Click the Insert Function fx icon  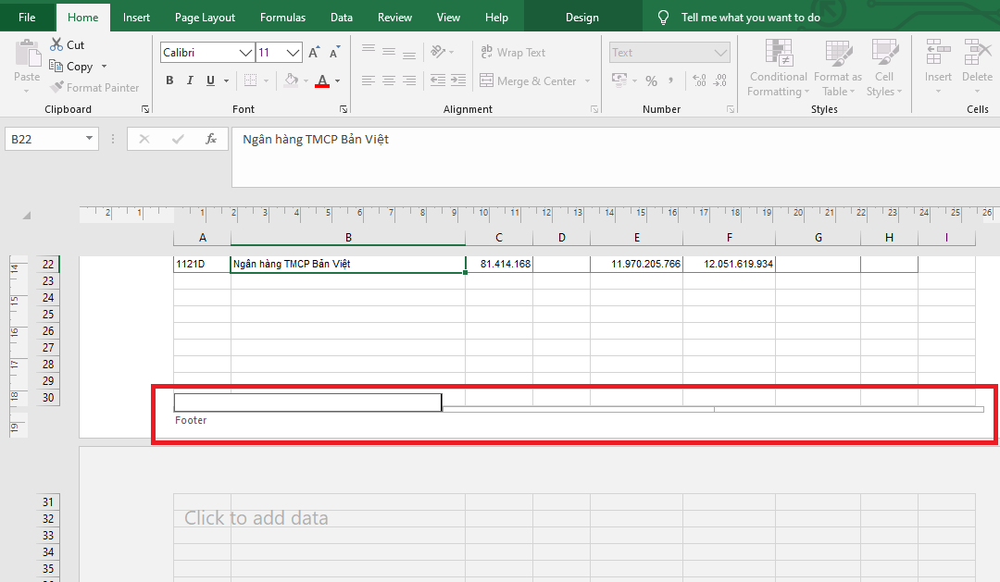[x=211, y=139]
